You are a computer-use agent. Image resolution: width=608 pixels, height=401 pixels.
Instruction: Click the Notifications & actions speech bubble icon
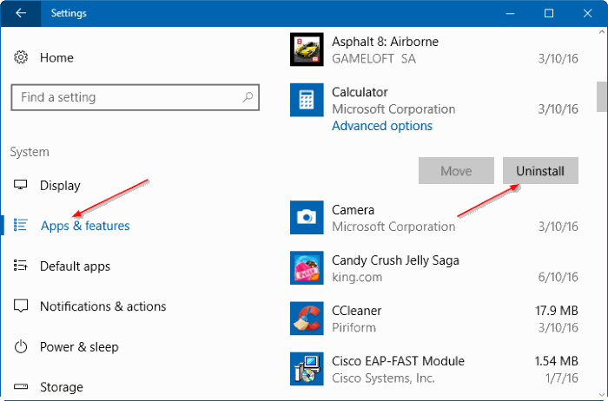(x=21, y=306)
